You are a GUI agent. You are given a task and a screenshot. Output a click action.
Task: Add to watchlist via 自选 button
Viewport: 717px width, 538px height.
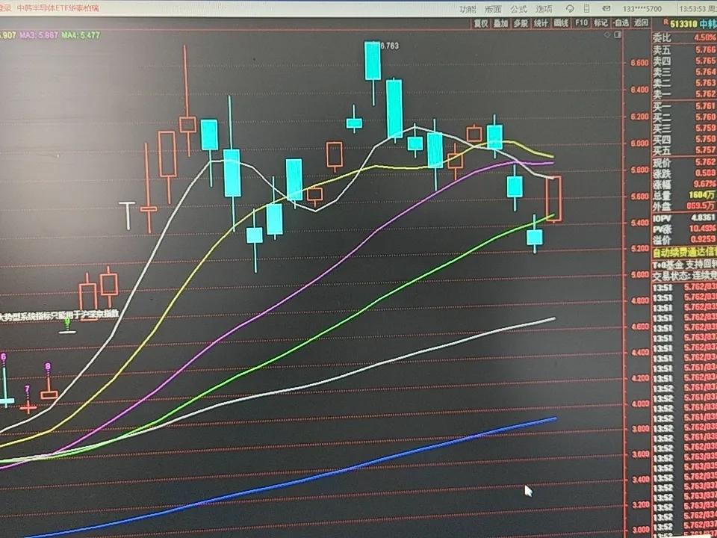pyautogui.click(x=621, y=23)
